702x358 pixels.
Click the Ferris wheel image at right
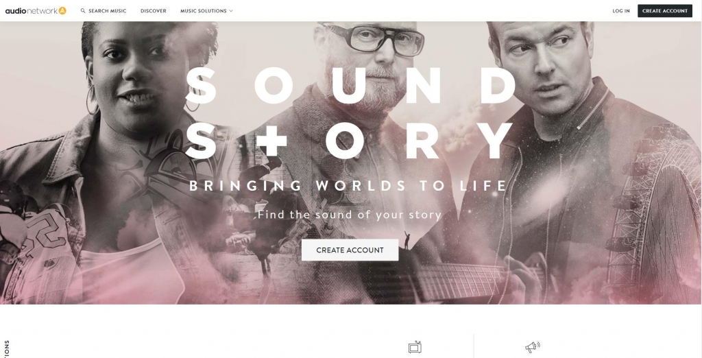coord(653,215)
